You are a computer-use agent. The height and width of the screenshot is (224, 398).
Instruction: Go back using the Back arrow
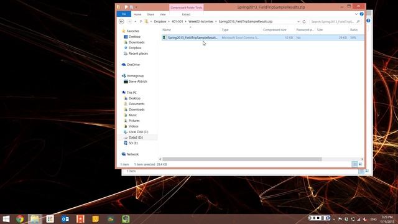[121, 22]
